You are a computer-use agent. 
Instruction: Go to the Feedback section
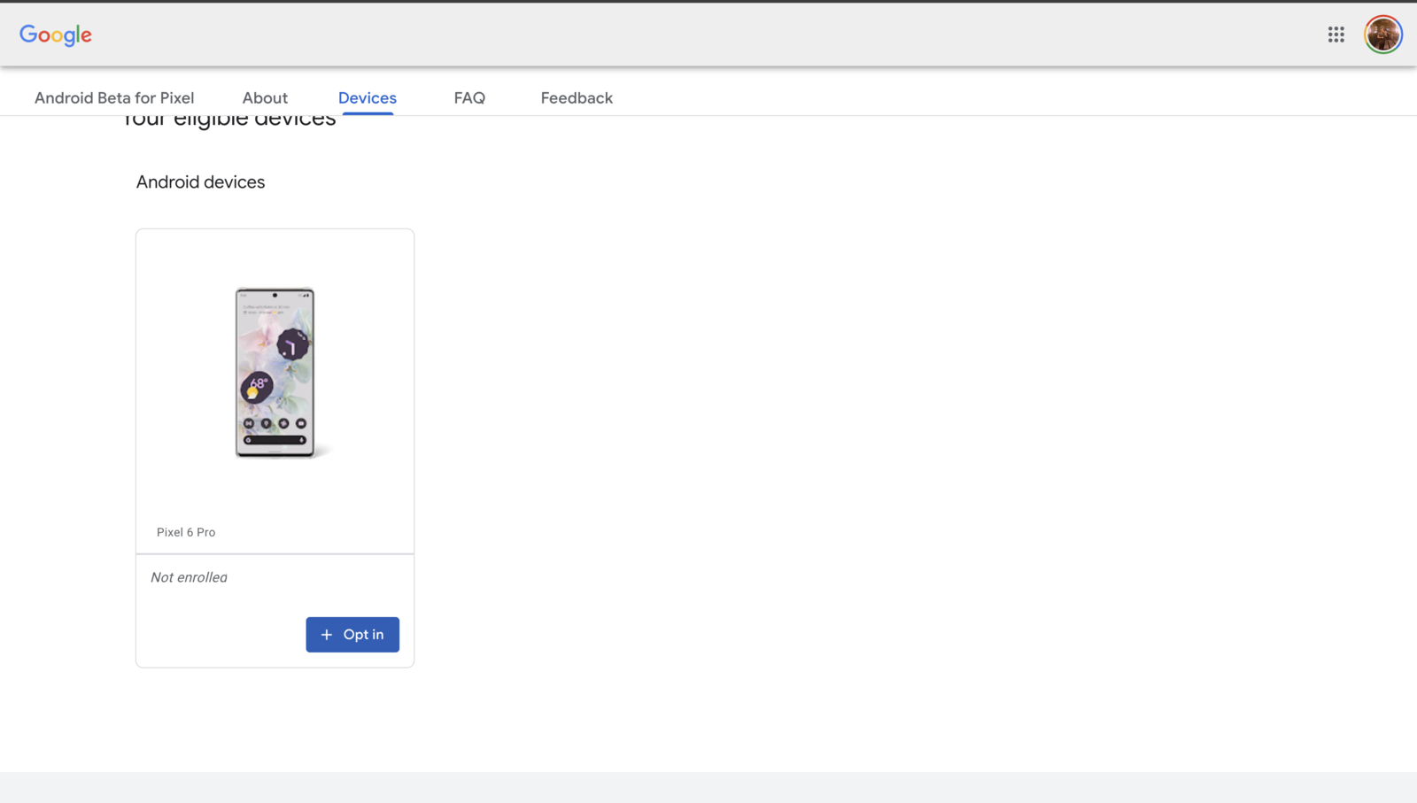[577, 97]
